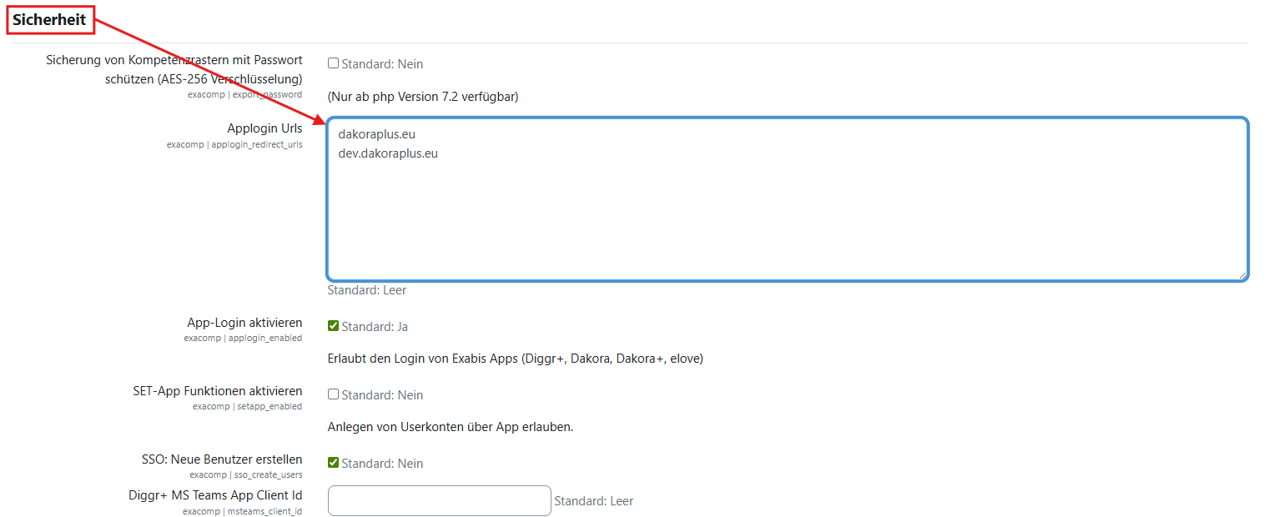1279x517 pixels.
Task: Click 'Standard: Leer' below the Applogin Urls box
Action: [x=367, y=290]
